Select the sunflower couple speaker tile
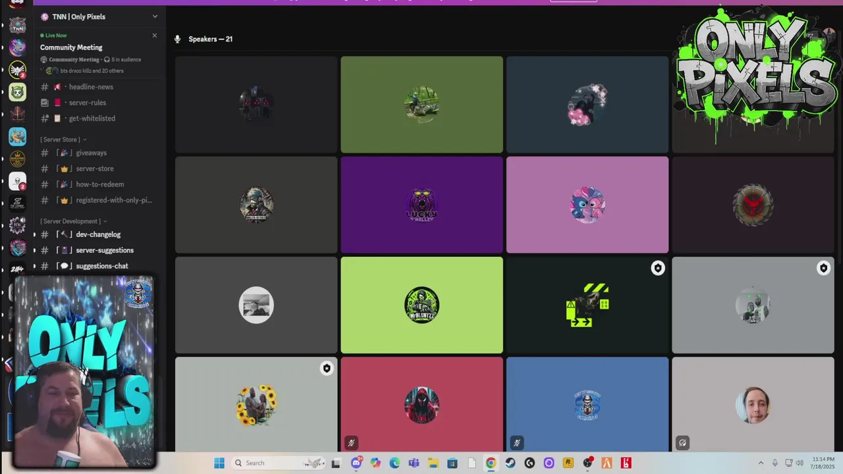 (256, 404)
